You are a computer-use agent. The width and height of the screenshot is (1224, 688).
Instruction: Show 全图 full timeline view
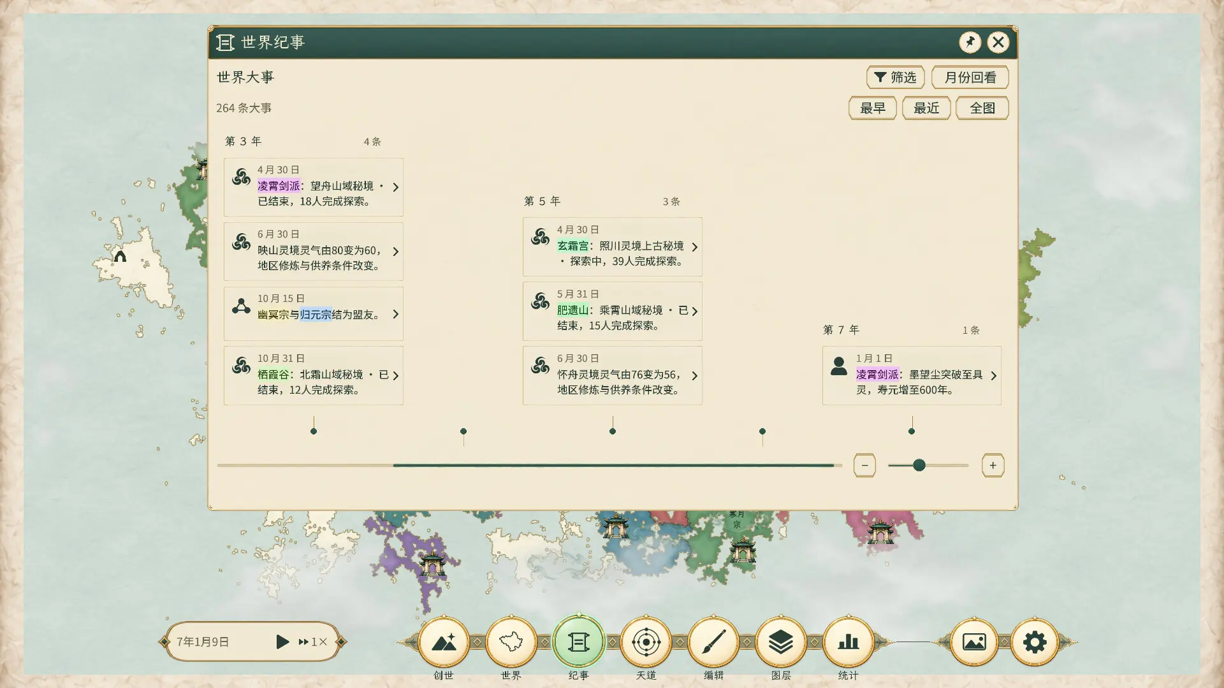(982, 108)
